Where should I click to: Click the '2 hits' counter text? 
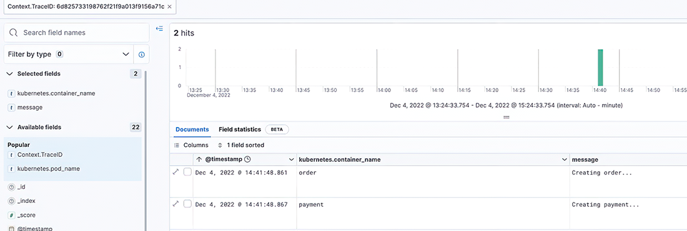click(184, 33)
